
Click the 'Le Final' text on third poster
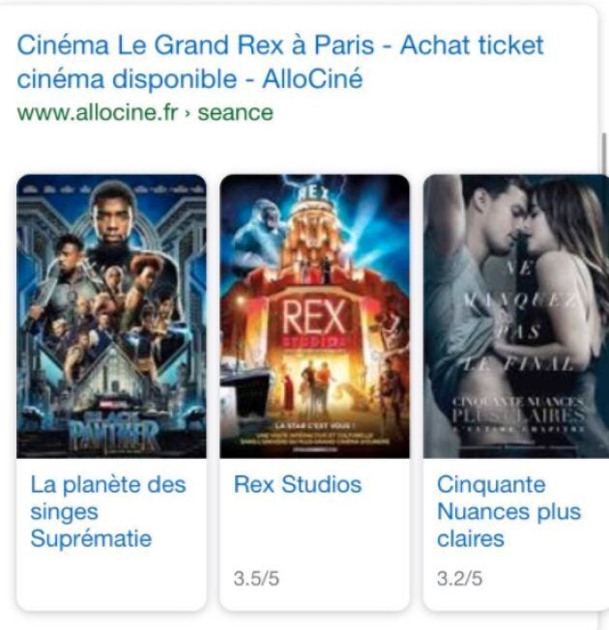(518, 364)
